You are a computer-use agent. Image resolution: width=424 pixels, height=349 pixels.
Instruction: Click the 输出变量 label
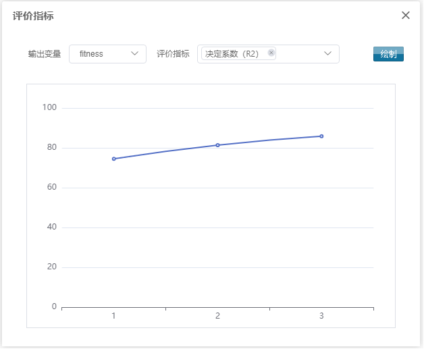(x=45, y=54)
